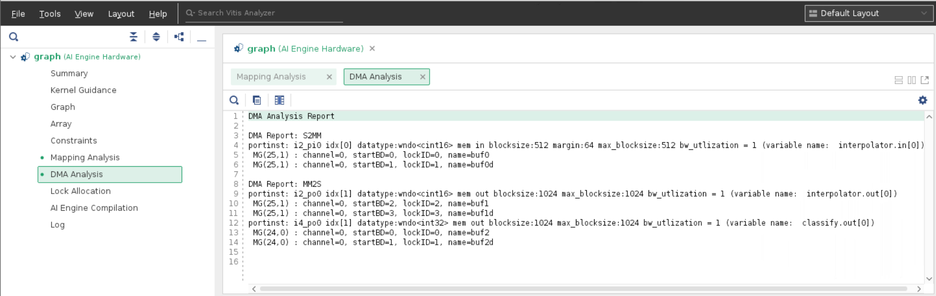Open the Kernel Guidance item
Screen dimensions: 936x296
point(84,90)
